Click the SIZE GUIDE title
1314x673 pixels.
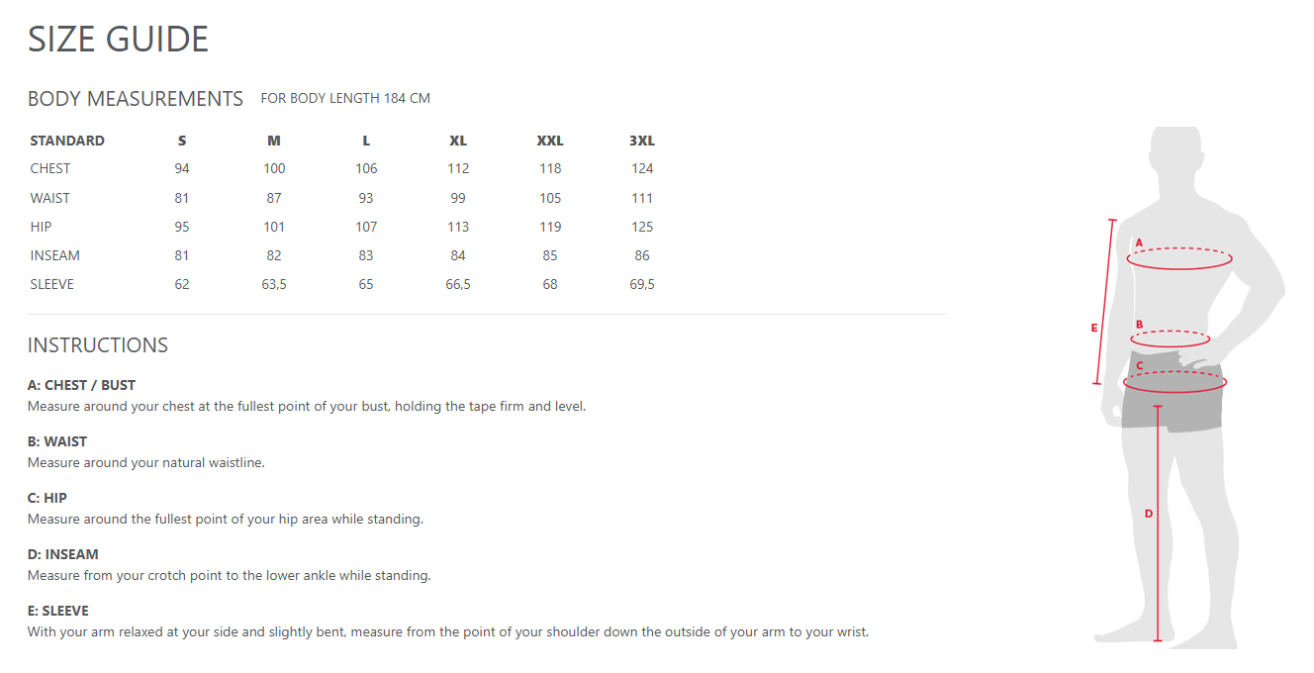(119, 40)
